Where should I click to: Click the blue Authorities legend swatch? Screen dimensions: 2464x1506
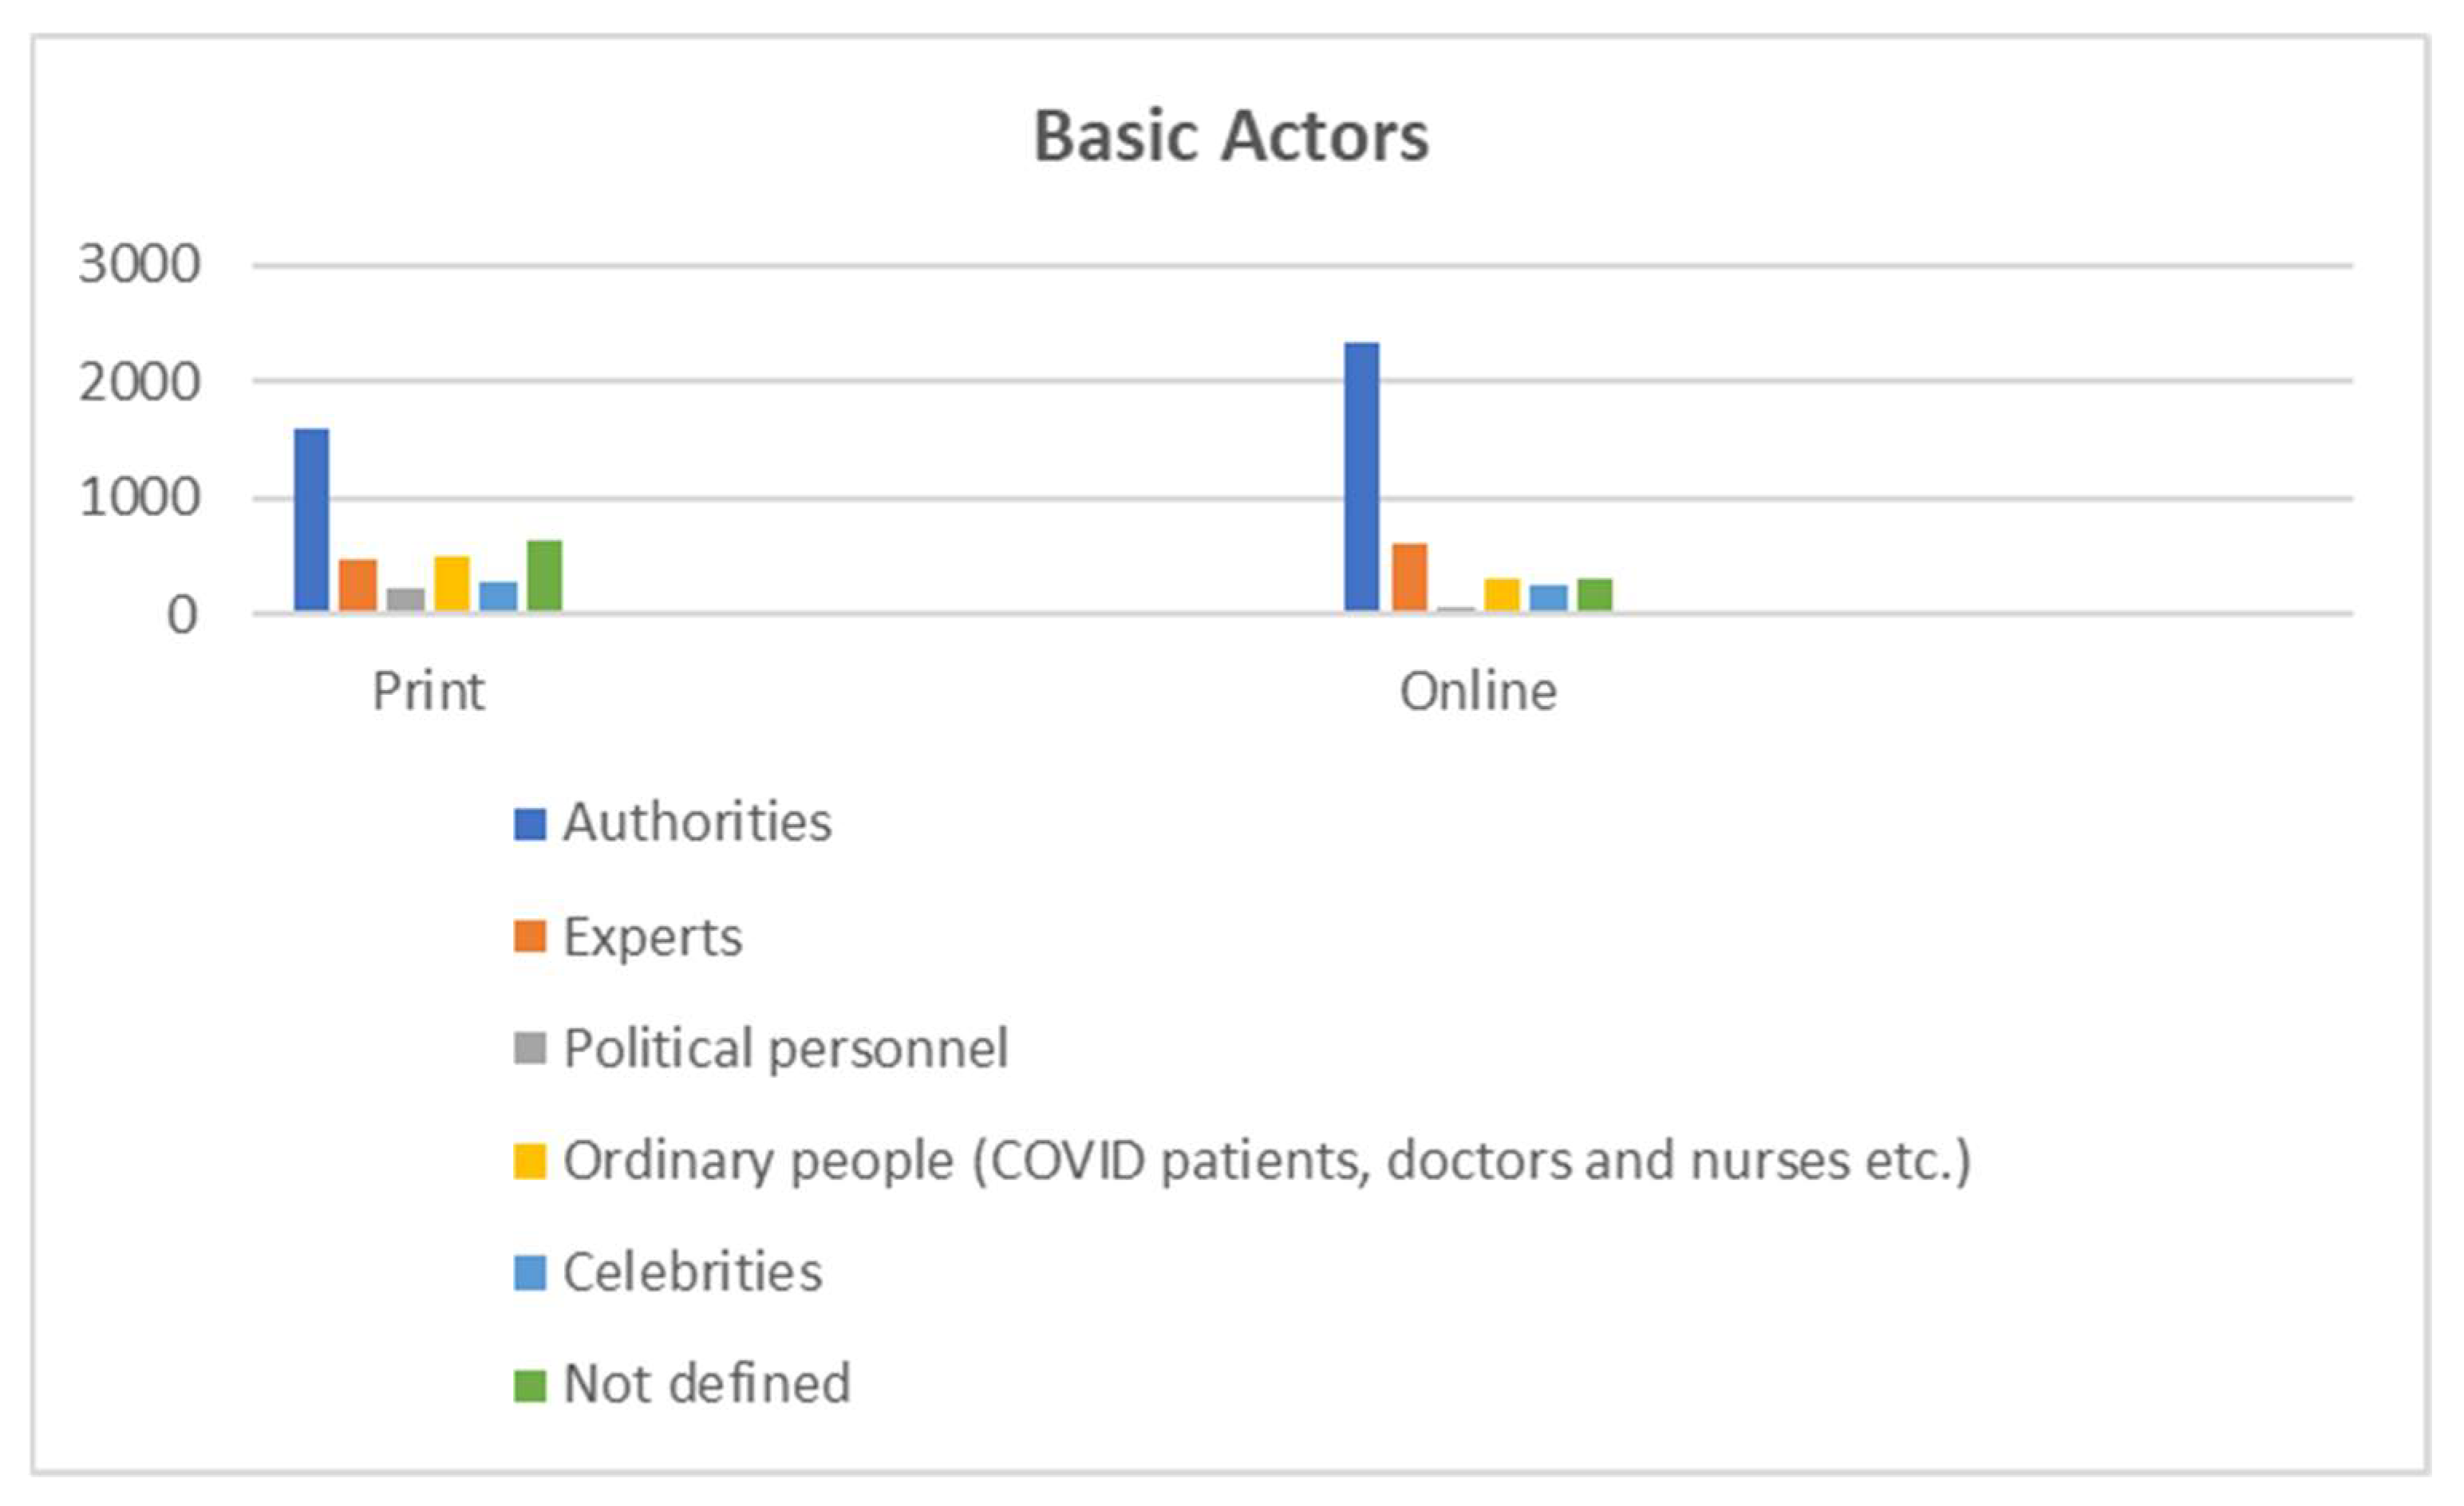click(529, 824)
